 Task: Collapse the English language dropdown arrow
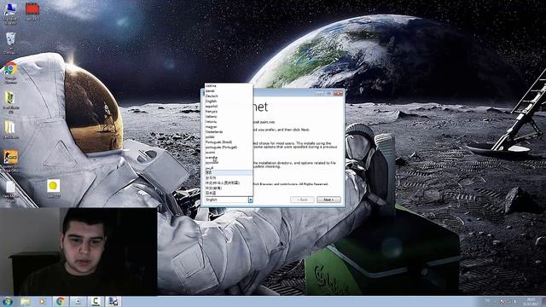click(x=250, y=200)
